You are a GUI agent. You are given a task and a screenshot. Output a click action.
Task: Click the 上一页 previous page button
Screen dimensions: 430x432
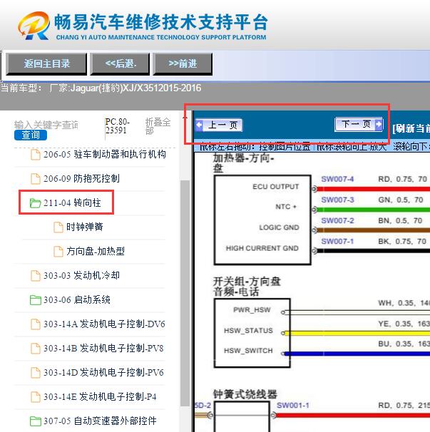click(x=219, y=125)
